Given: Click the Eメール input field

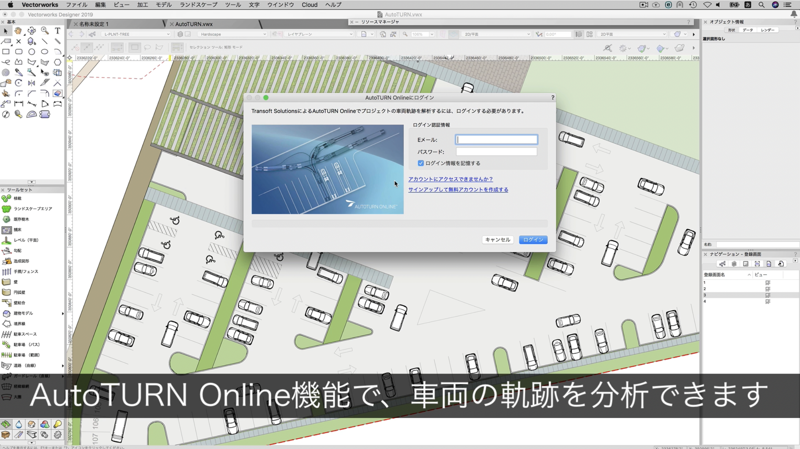Looking at the screenshot, I should point(496,139).
